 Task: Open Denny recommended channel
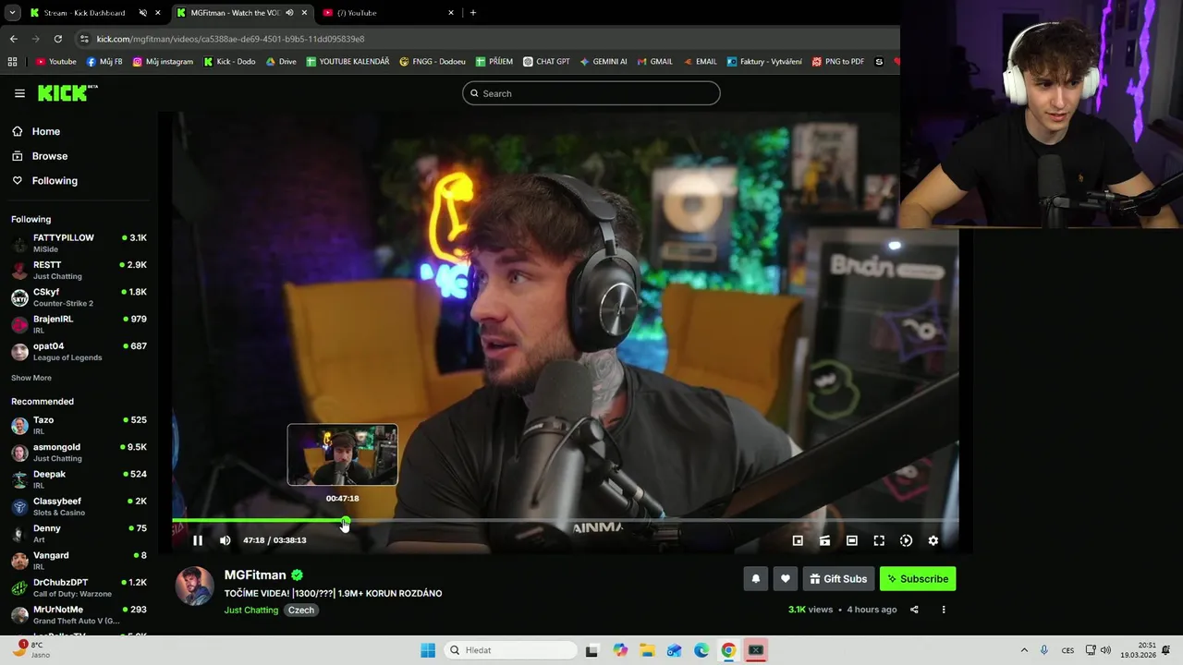[79, 533]
